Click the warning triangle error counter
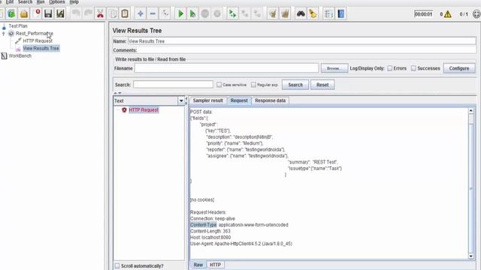481x270 pixels. coord(448,14)
